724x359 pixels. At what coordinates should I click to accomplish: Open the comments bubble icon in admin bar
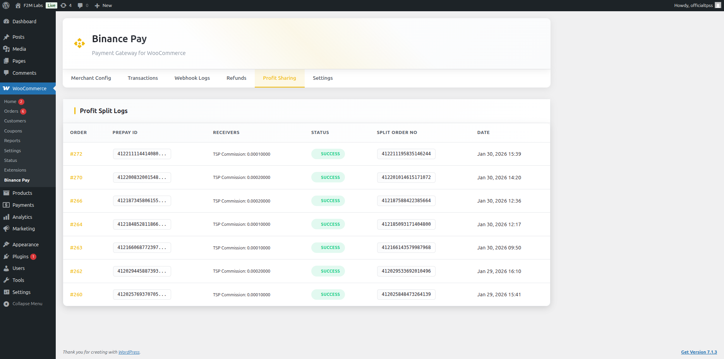80,5
